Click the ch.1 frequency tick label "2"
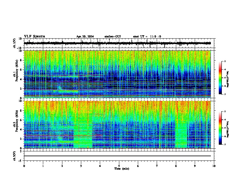 [21, 89]
